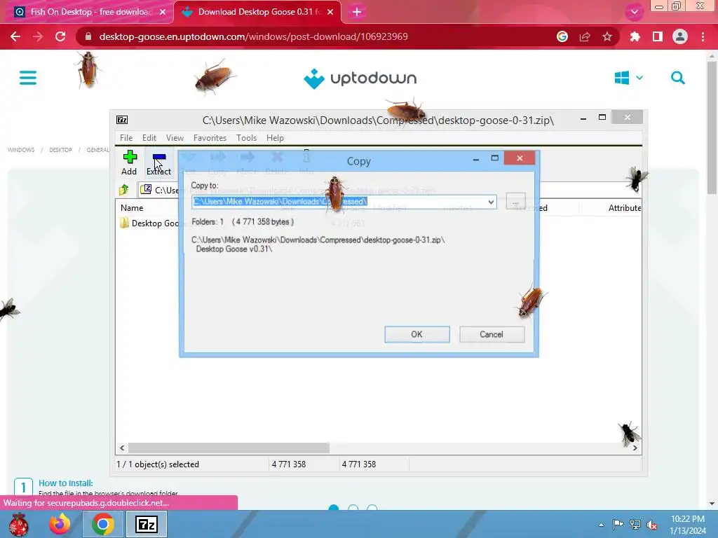Expand the Copy to path dropdown
718x538 pixels.
(x=490, y=202)
